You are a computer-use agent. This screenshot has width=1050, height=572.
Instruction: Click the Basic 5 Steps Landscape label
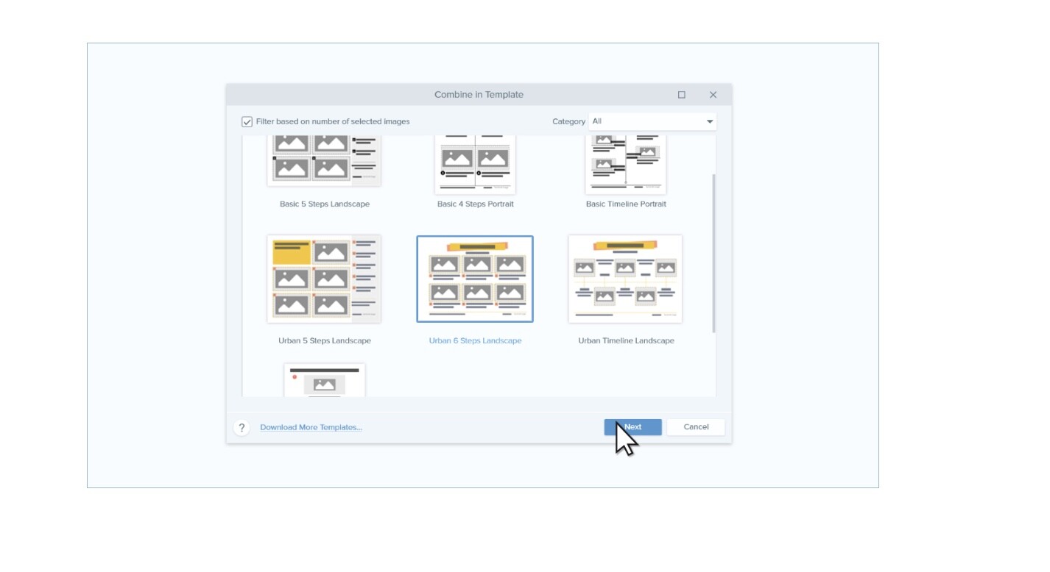tap(325, 204)
